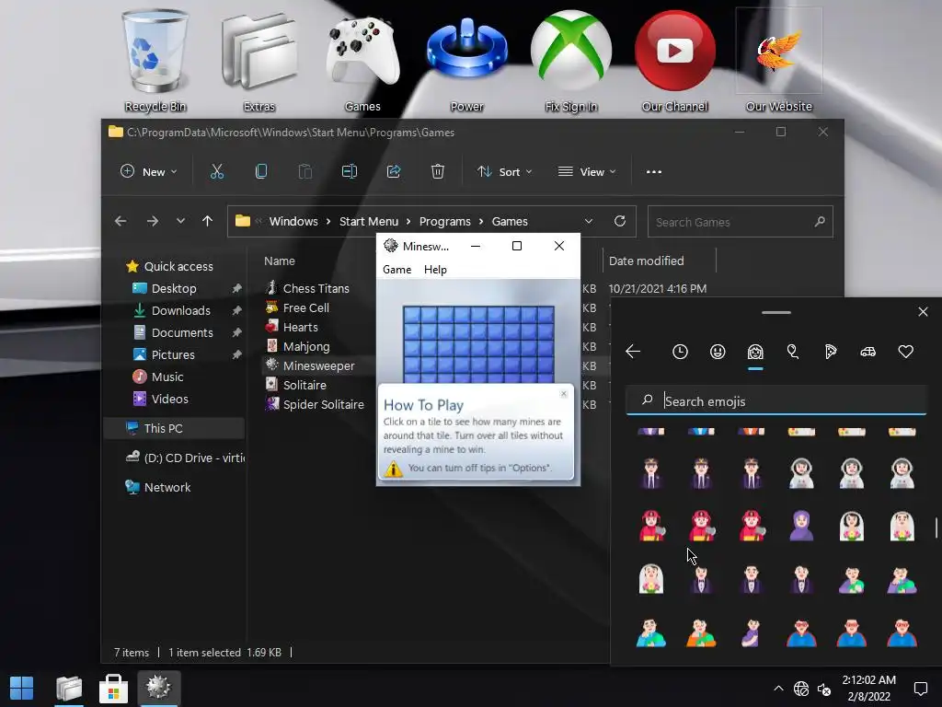Open the Recycle Bin desktop icon

[x=155, y=60]
